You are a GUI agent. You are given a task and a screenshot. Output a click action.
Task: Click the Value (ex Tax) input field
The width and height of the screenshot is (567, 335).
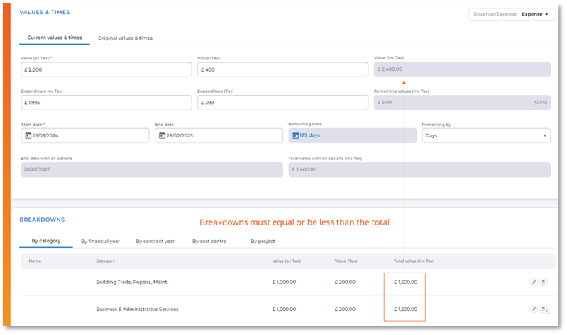click(106, 69)
